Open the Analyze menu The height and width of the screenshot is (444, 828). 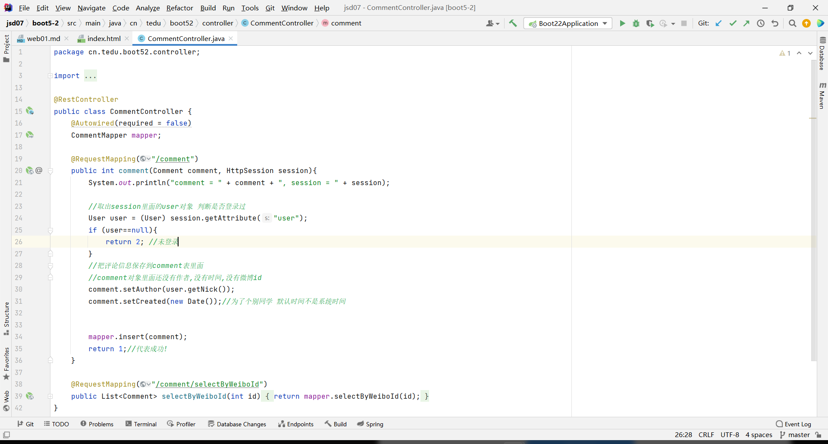(147, 8)
